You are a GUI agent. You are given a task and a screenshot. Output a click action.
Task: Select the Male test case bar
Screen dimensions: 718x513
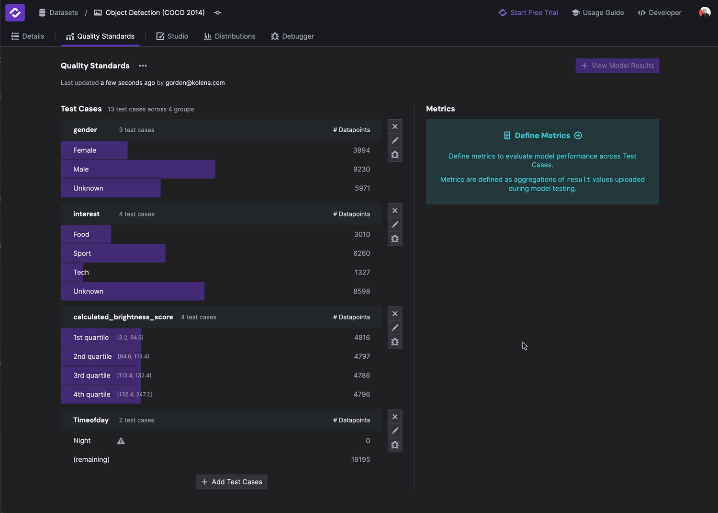click(138, 170)
